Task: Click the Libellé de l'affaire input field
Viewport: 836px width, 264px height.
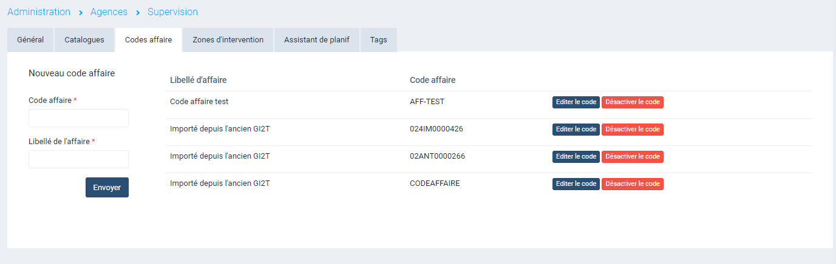Action: pyautogui.click(x=78, y=159)
